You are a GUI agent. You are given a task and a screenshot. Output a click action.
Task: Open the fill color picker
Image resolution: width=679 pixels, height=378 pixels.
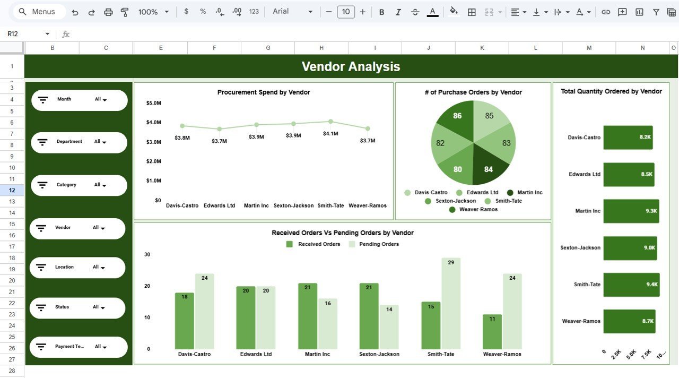[x=454, y=12]
